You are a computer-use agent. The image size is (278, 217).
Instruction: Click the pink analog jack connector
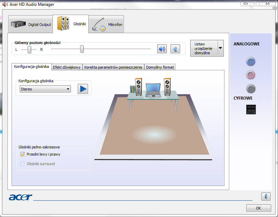pos(251,75)
